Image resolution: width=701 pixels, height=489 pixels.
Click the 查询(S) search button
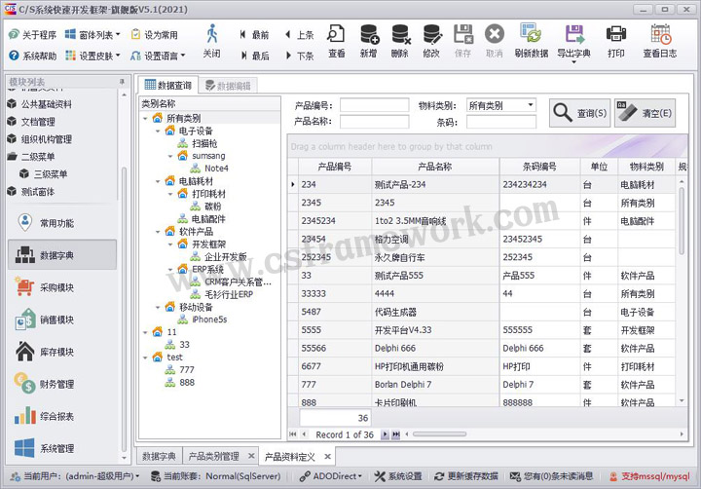(580, 113)
